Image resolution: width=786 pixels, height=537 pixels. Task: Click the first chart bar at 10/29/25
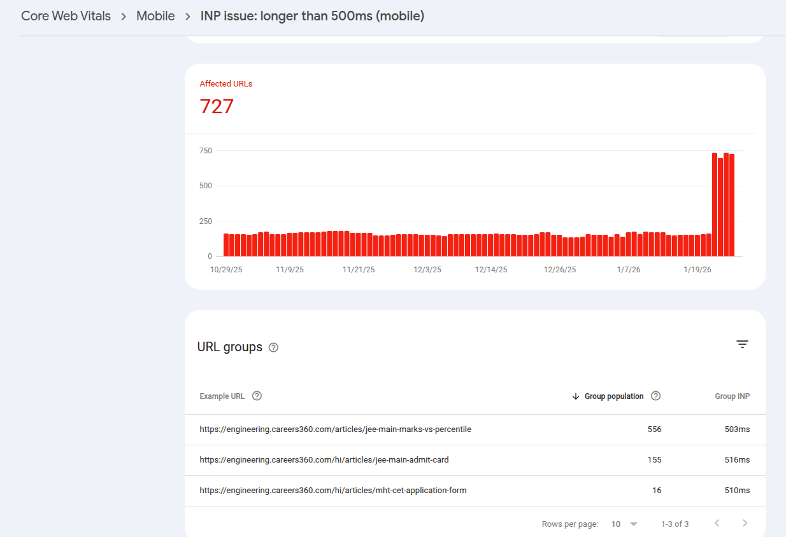[226, 245]
